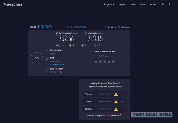
Task: Open more share options icon
Action: tap(50, 27)
